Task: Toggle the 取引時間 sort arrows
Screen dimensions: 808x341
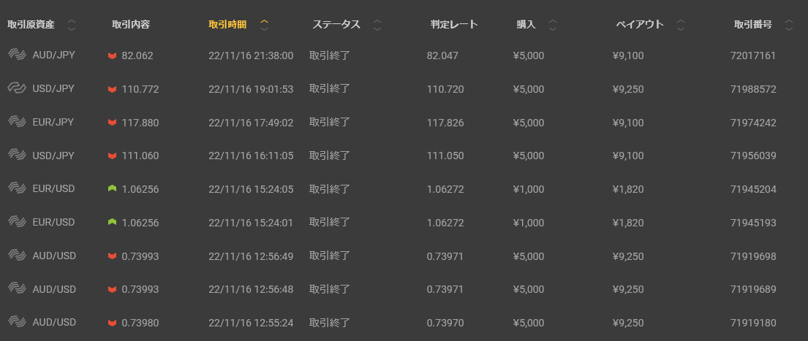Action: click(x=265, y=25)
